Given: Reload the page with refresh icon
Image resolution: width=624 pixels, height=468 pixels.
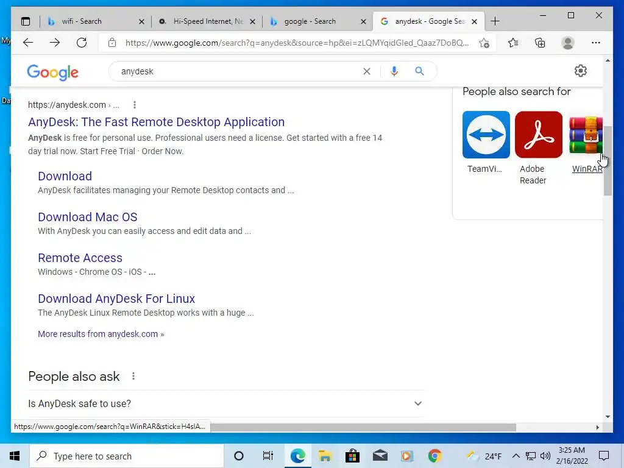Looking at the screenshot, I should coord(82,43).
